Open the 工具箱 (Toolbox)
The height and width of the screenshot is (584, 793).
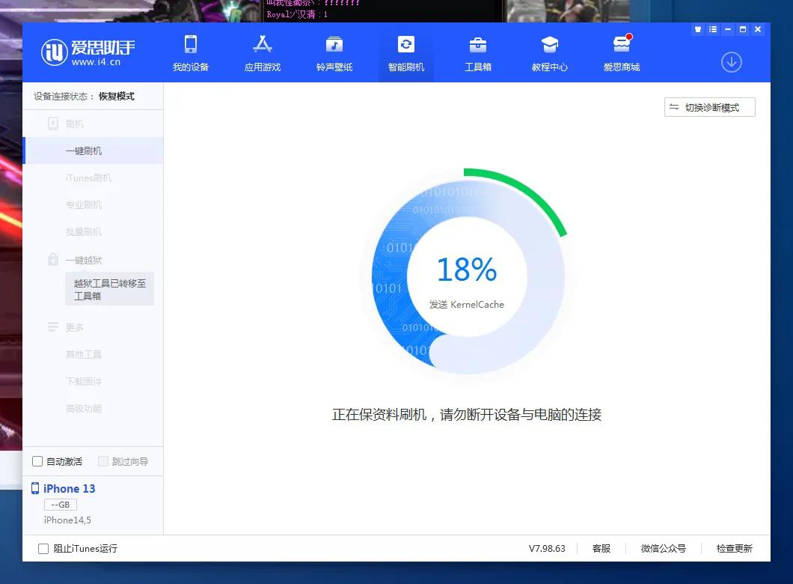[477, 52]
